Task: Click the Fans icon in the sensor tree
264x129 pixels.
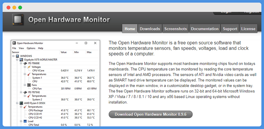Action: click(29, 85)
